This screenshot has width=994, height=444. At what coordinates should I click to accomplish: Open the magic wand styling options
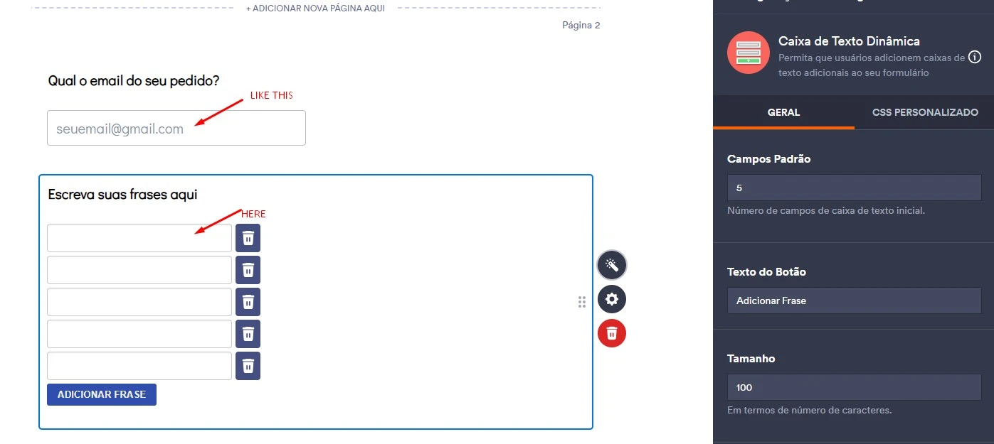(x=611, y=264)
